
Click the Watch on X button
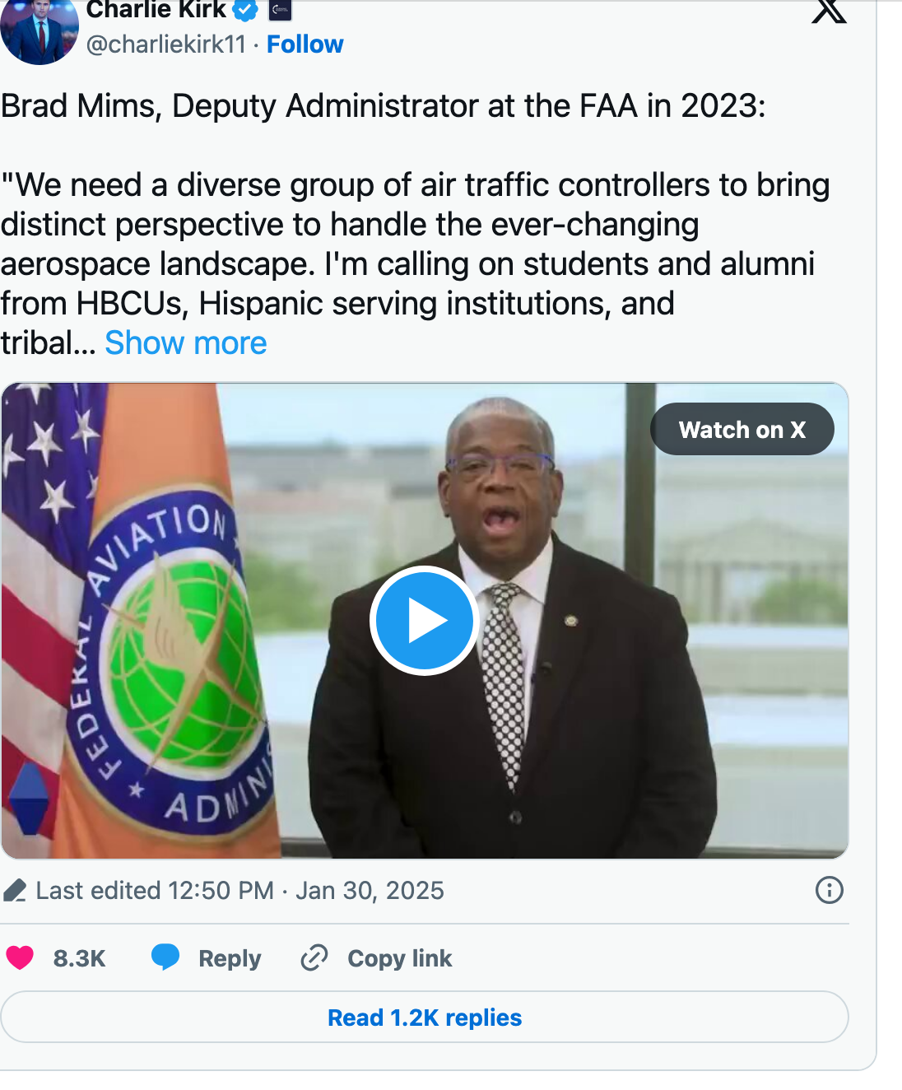click(742, 430)
